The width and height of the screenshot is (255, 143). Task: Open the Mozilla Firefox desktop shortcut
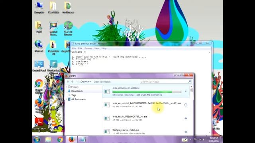coord(39,105)
